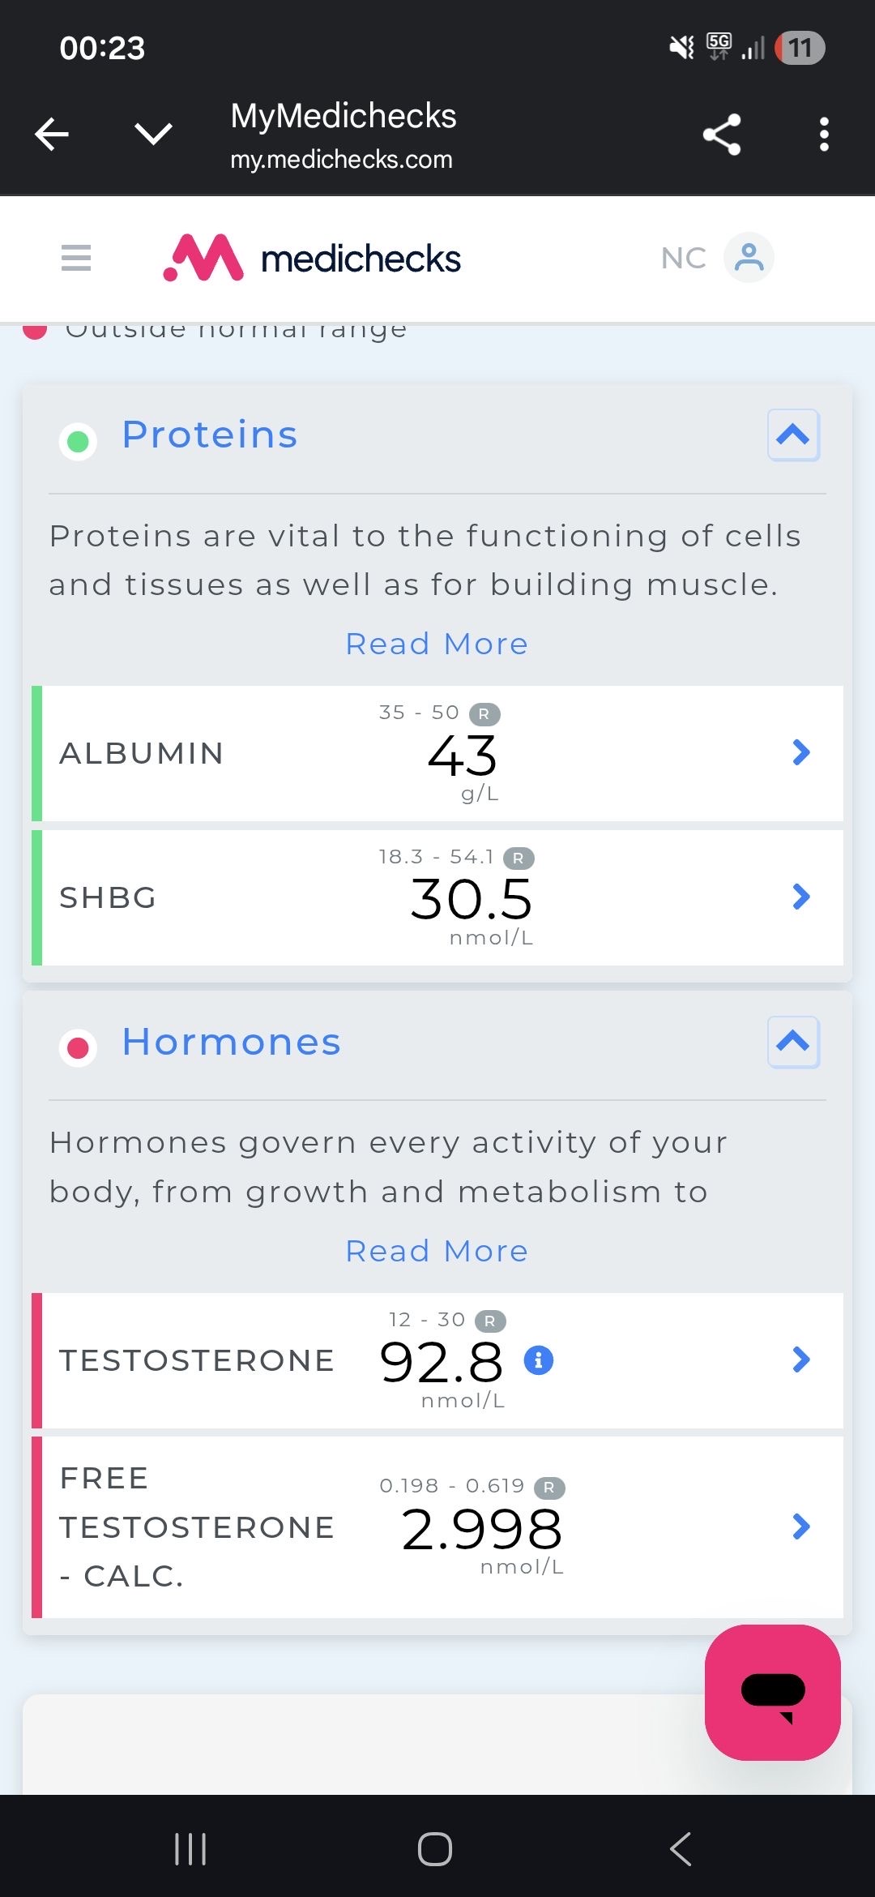The height and width of the screenshot is (1897, 875).
Task: Tap the Medichecks logo
Action: 312,259
